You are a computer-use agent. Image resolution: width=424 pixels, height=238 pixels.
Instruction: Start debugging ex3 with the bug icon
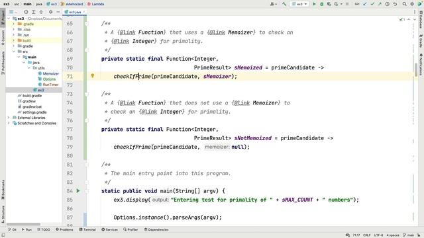[x=321, y=4]
